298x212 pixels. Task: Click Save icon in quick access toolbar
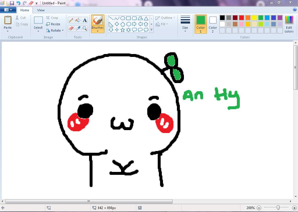12,3
